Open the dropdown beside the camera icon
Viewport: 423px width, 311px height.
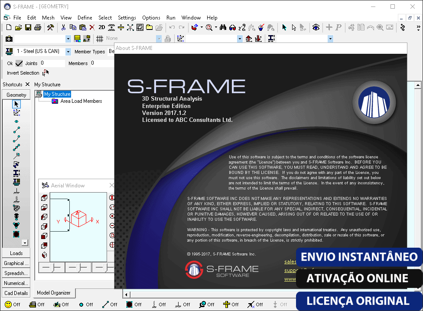tap(68, 39)
